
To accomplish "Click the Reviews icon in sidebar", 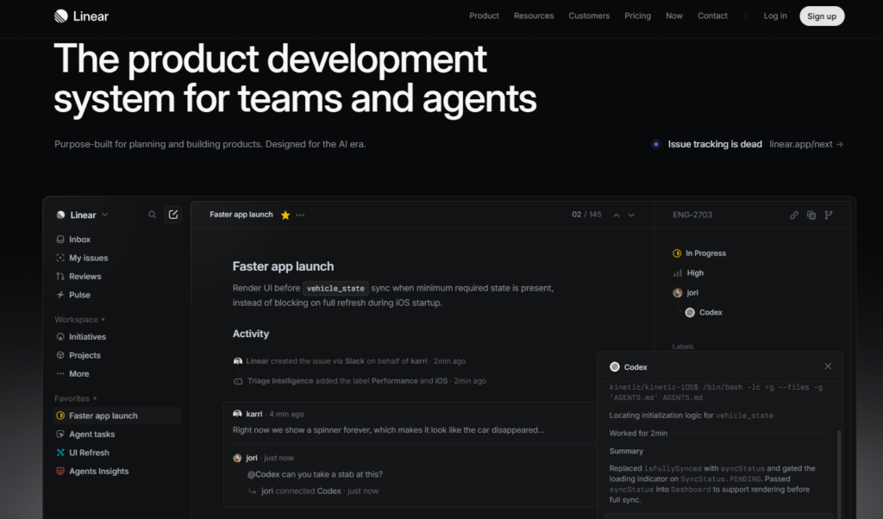I will click(60, 277).
